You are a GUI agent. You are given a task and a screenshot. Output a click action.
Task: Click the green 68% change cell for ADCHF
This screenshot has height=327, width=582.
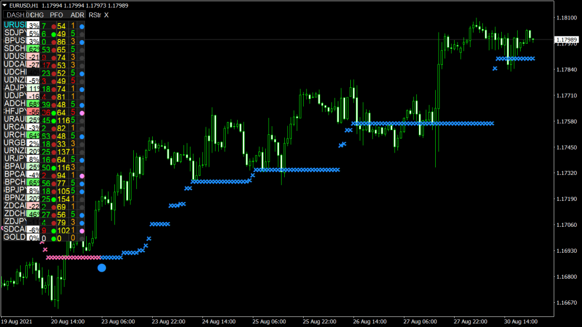34,104
